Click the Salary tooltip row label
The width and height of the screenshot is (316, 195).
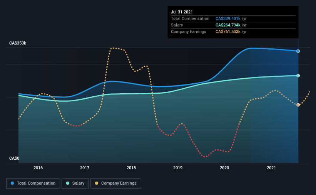[x=177, y=25]
